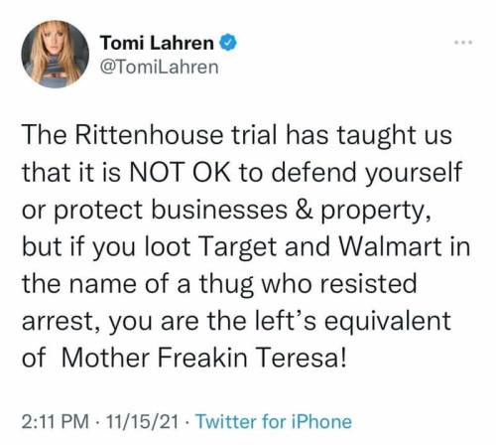The image size is (496, 445).
Task: Open Tomi Lahren's profile picture
Action: [56, 54]
